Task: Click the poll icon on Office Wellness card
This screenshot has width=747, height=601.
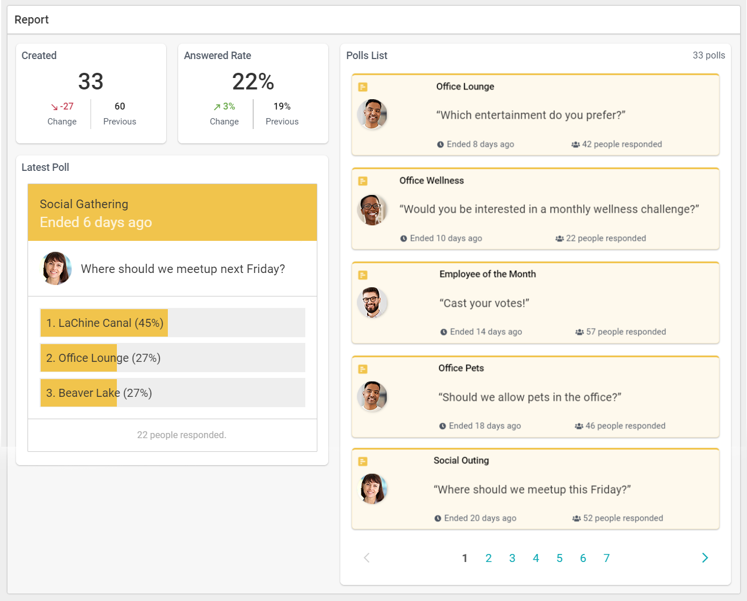Action: pyautogui.click(x=363, y=181)
